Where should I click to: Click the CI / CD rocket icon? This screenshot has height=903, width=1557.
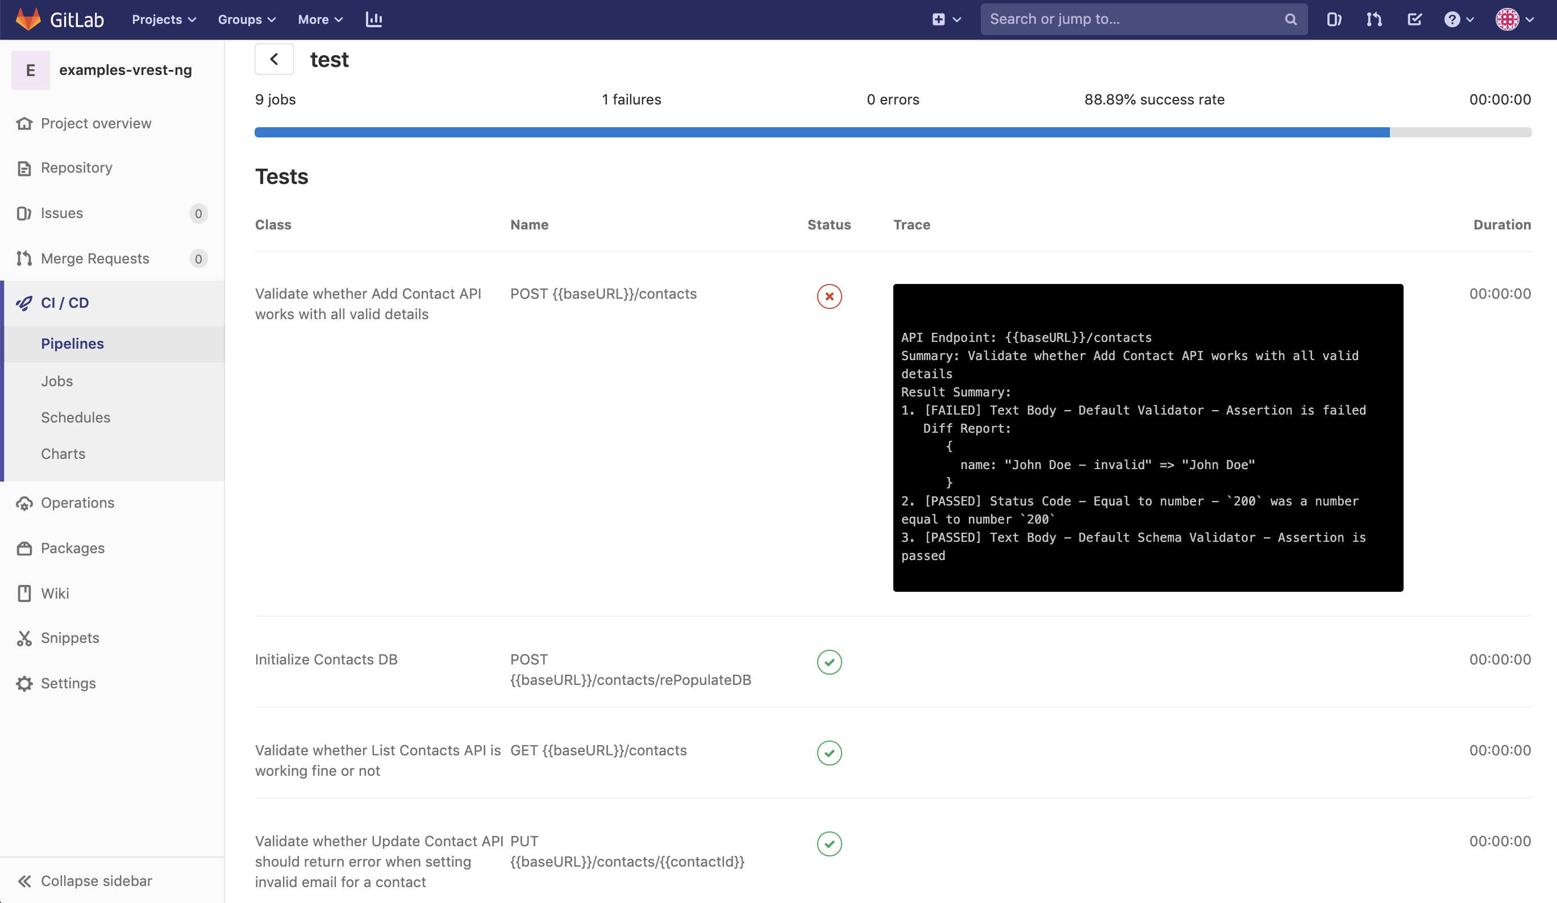click(x=24, y=303)
